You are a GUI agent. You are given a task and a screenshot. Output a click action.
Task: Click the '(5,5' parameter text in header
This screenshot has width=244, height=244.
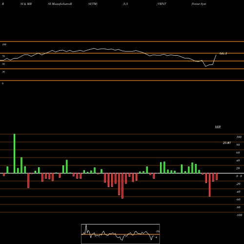point(125,4)
